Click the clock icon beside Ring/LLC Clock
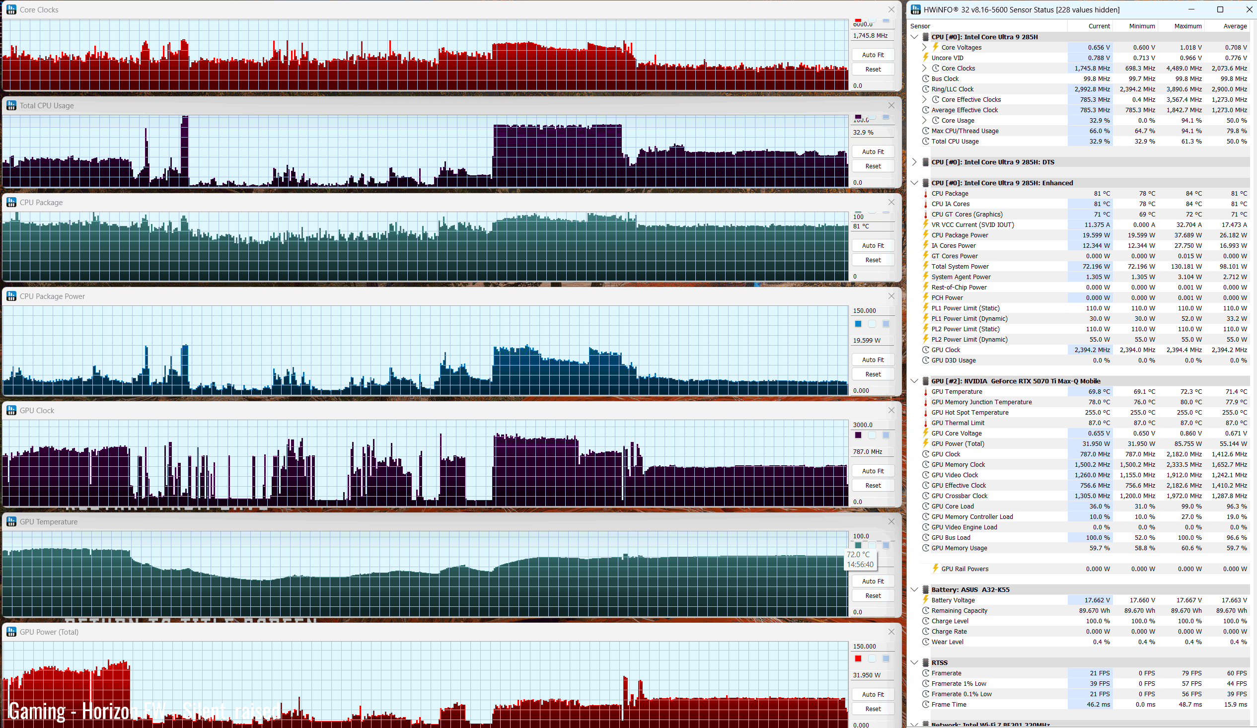Screen dimensions: 1257x728 tap(925, 89)
